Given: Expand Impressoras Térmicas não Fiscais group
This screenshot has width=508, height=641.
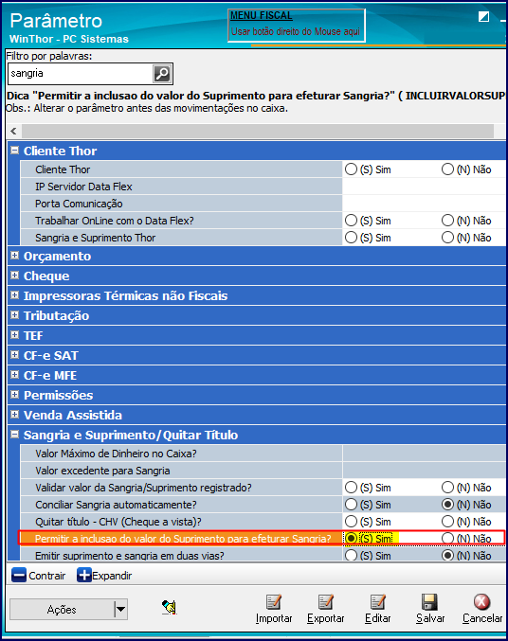Looking at the screenshot, I should pos(15,295).
